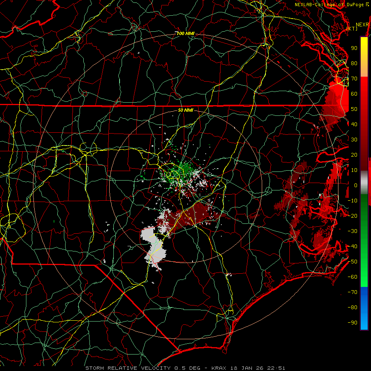
Task: Click the Storm Relative Velocity footer caption
Action: [185, 368]
